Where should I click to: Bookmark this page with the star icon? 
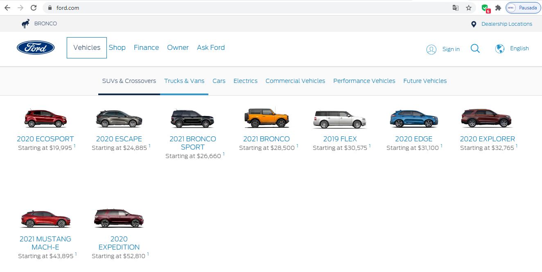tap(469, 8)
